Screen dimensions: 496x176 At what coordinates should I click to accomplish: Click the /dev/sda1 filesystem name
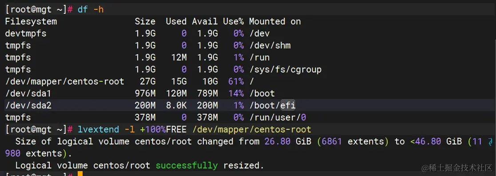[28, 93]
